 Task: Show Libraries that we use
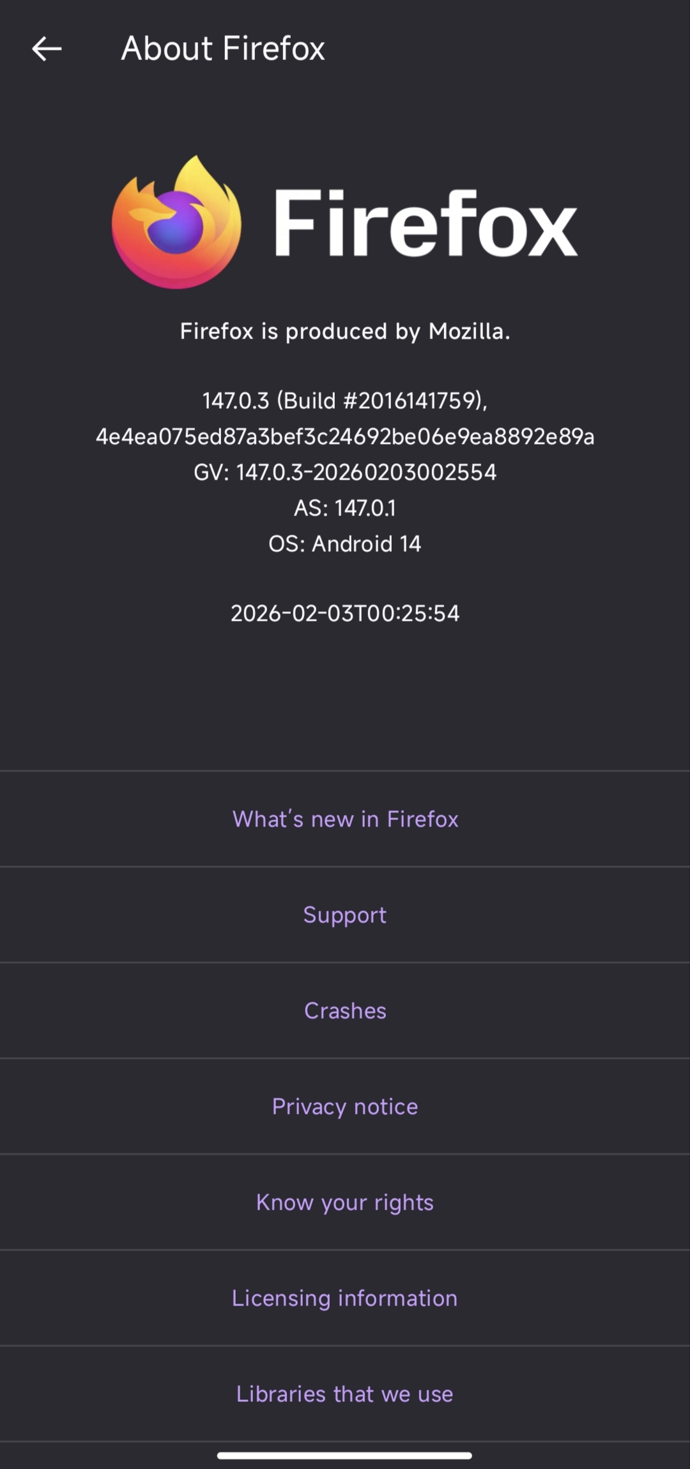[345, 1394]
